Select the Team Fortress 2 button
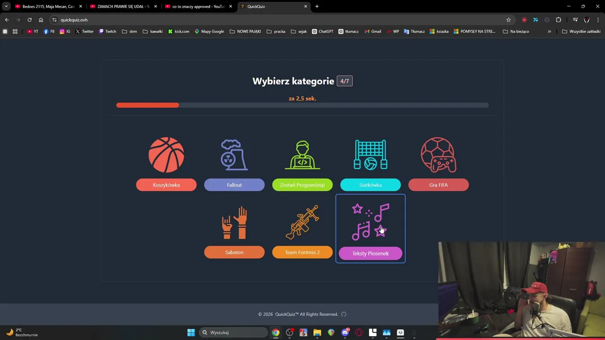Screen dimensions: 605x340 pos(302,252)
